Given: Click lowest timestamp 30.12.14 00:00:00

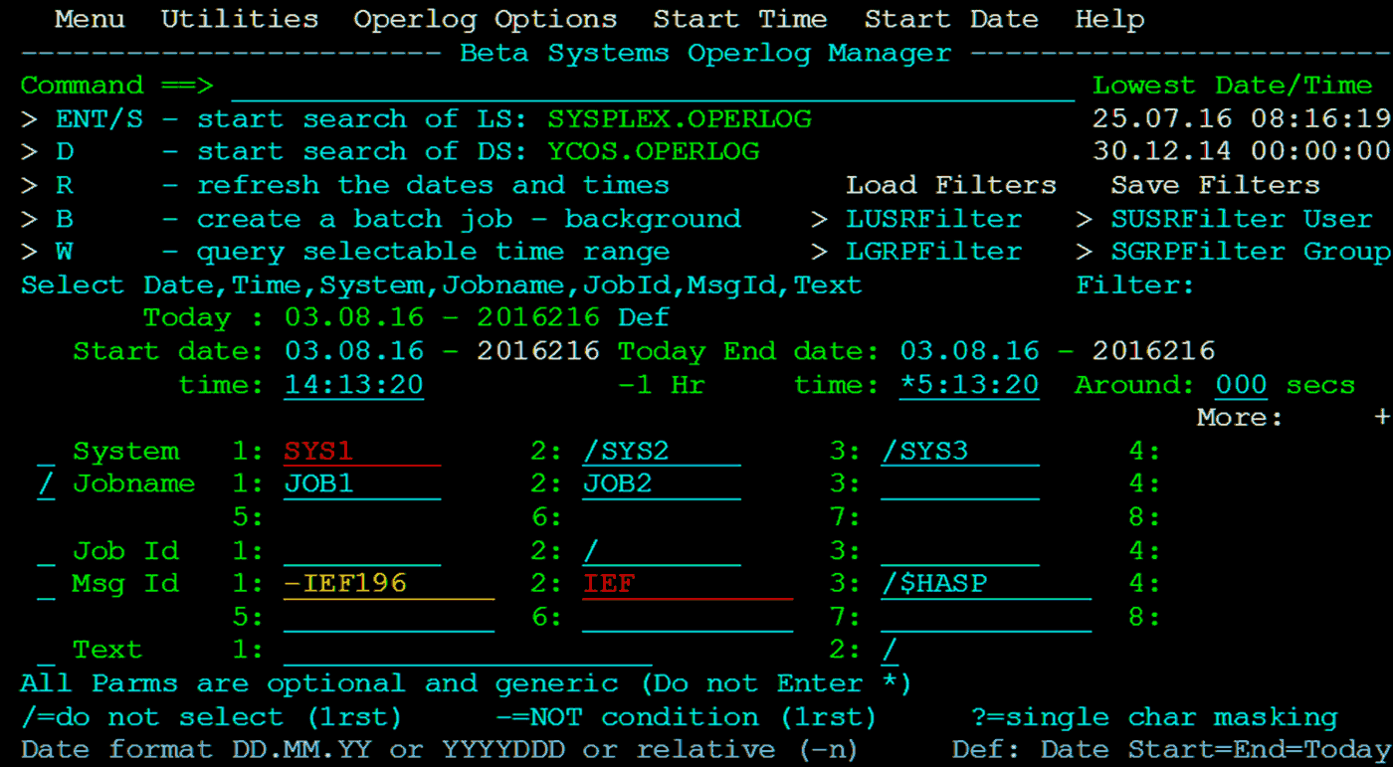Looking at the screenshot, I should [x=1241, y=152].
